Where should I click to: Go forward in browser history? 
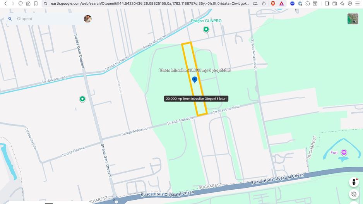coord(13,3)
